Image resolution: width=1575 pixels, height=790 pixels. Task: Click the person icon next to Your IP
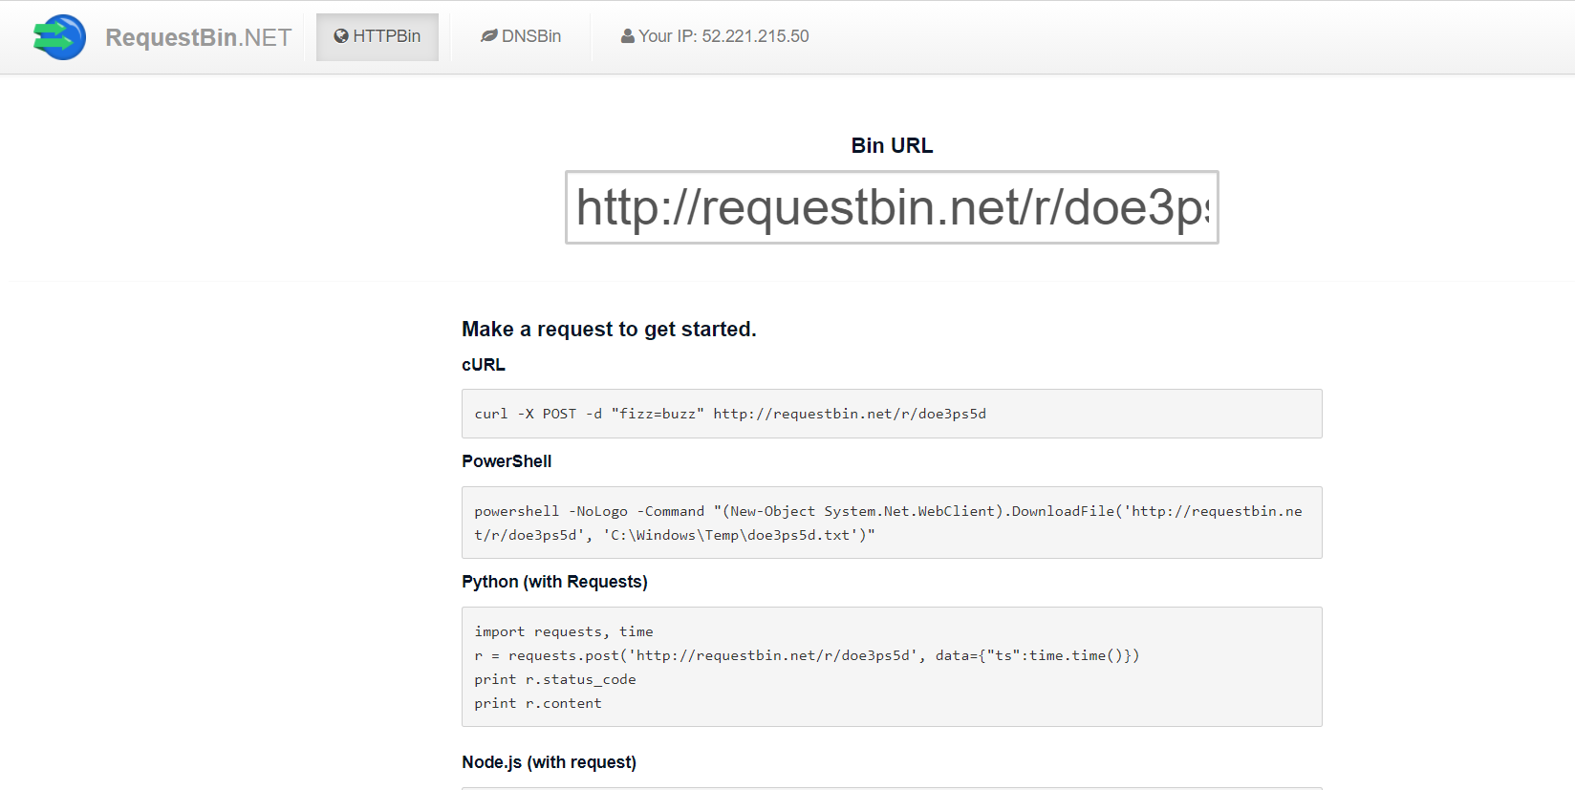[627, 35]
